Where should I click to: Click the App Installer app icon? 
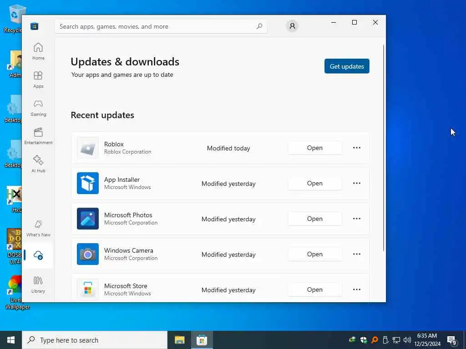coord(88,183)
